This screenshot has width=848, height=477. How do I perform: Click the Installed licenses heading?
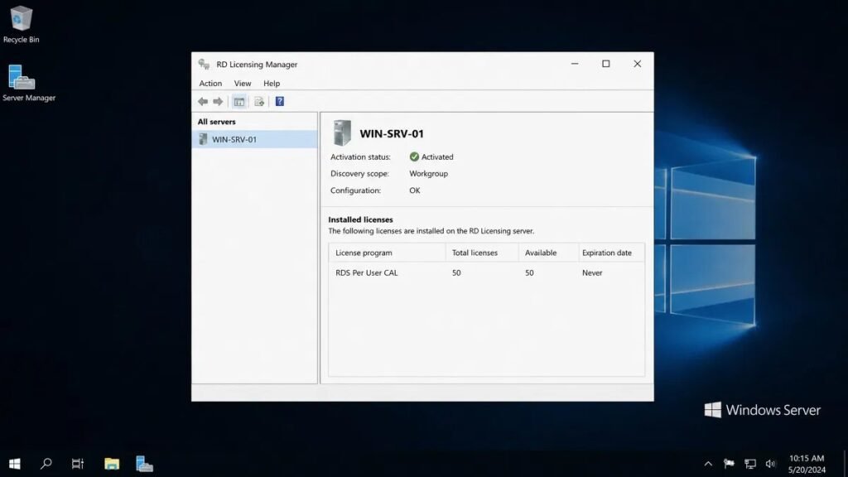tap(360, 219)
